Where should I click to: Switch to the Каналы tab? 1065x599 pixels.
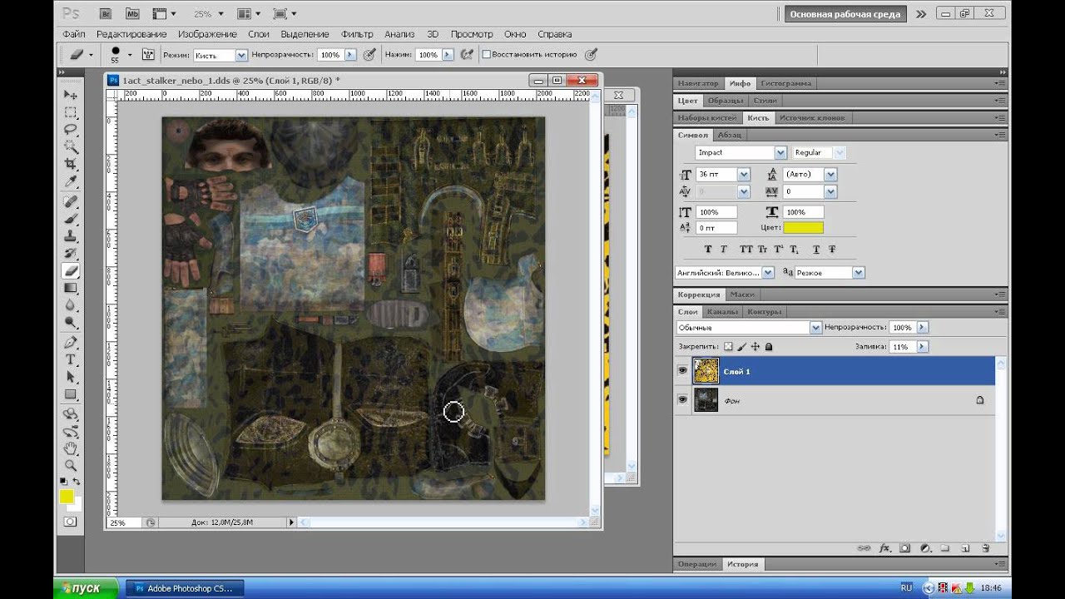tap(721, 312)
